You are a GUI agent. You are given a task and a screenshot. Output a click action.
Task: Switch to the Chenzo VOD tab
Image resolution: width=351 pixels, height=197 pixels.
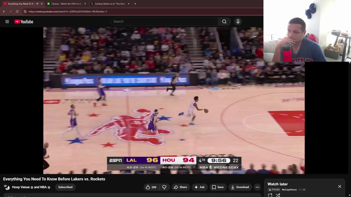coord(67,4)
